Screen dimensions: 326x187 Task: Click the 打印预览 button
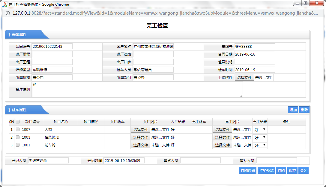point(266,171)
